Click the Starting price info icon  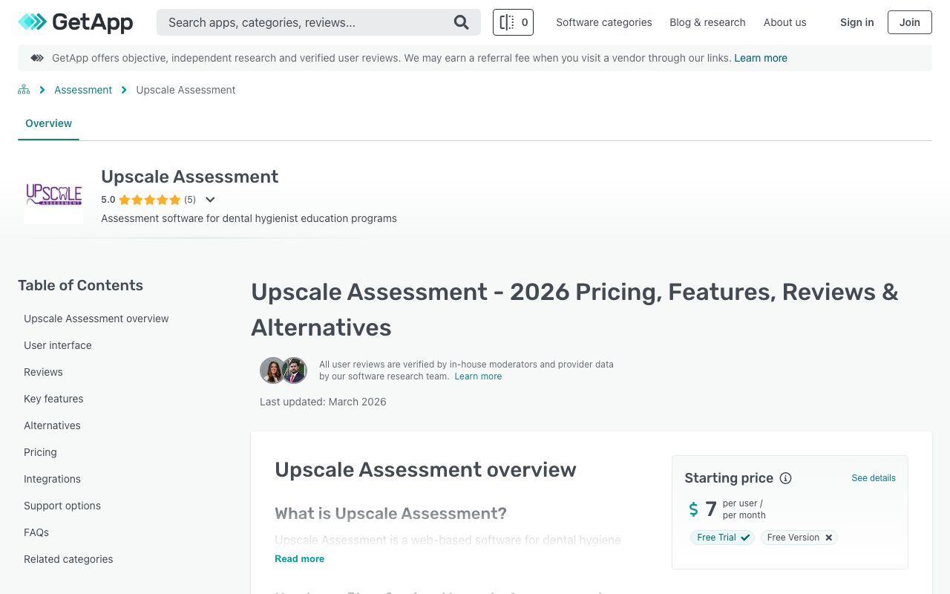785,478
